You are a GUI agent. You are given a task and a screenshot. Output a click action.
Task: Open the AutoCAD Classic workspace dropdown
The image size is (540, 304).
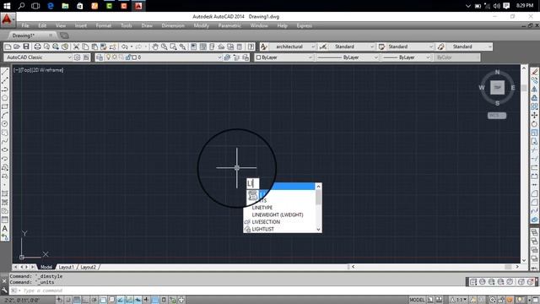38,57
